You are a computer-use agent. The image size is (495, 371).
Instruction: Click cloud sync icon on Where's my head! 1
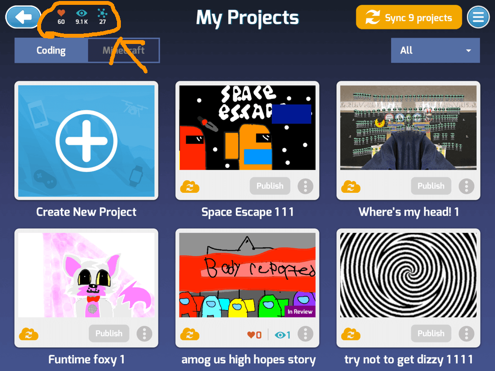pos(351,187)
